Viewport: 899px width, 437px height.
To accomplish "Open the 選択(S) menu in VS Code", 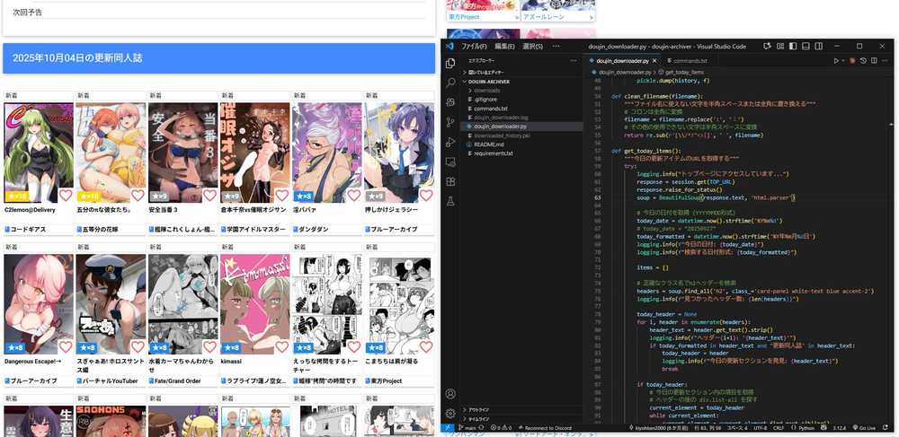I will click(x=532, y=47).
